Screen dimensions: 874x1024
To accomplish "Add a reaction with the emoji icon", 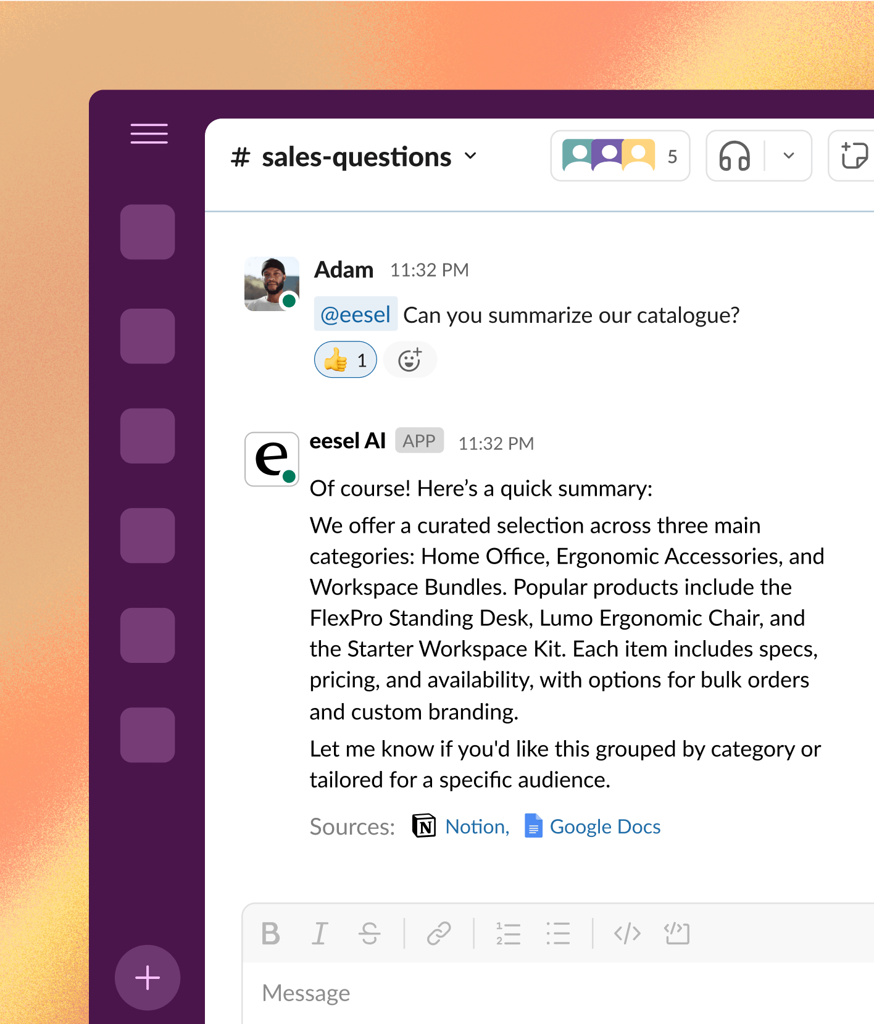I will point(409,360).
